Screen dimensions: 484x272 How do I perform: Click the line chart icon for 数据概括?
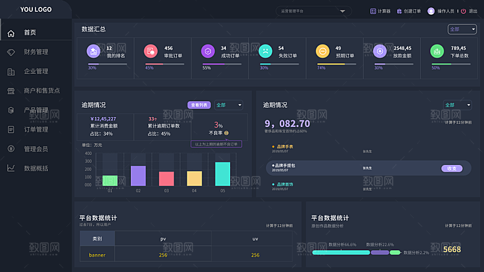pos(11,168)
